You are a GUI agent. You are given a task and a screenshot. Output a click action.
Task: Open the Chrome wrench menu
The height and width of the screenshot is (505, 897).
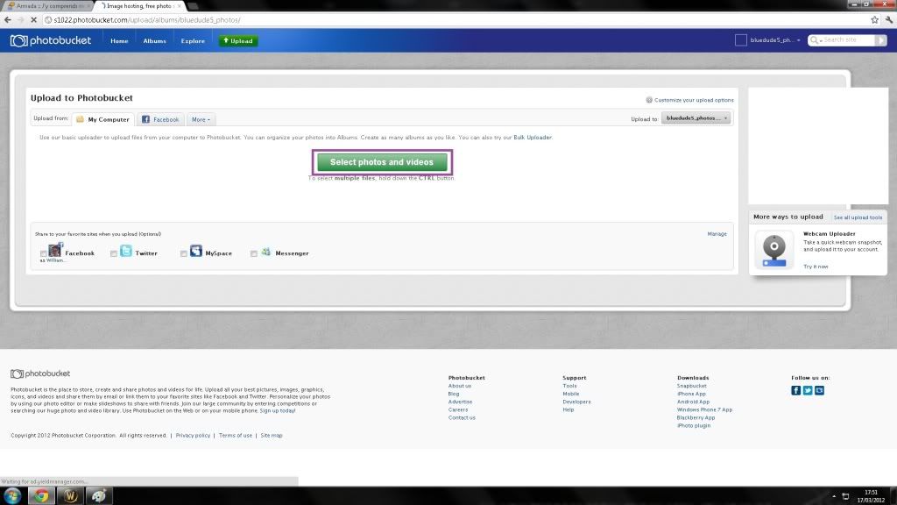889,20
